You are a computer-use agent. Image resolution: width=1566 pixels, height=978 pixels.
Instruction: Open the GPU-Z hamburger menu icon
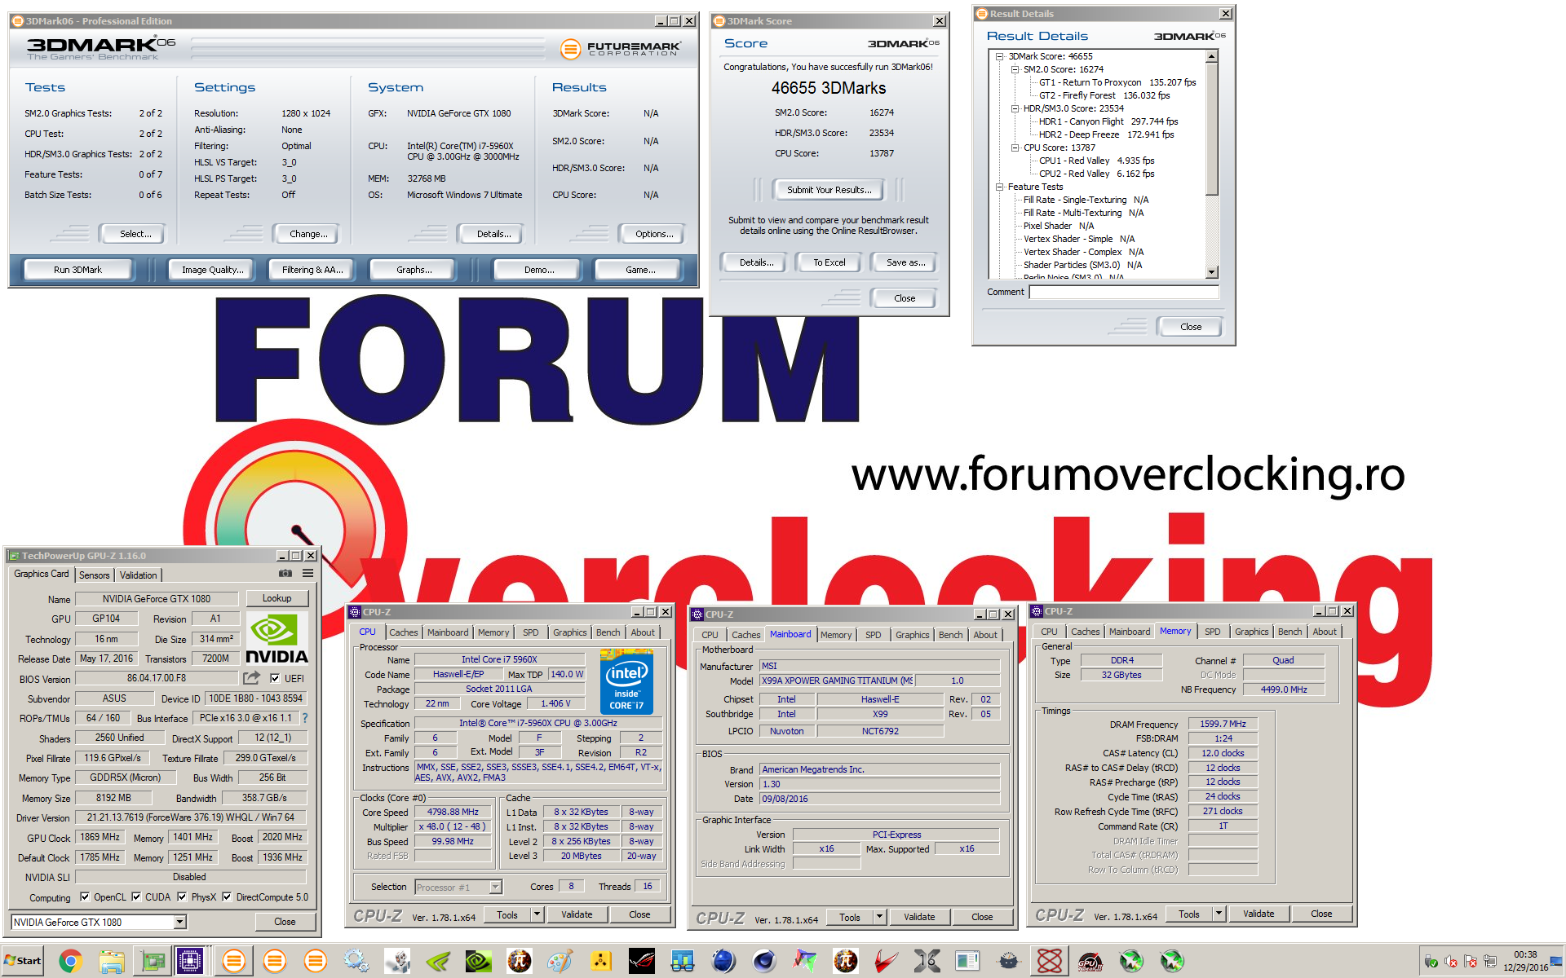click(308, 574)
